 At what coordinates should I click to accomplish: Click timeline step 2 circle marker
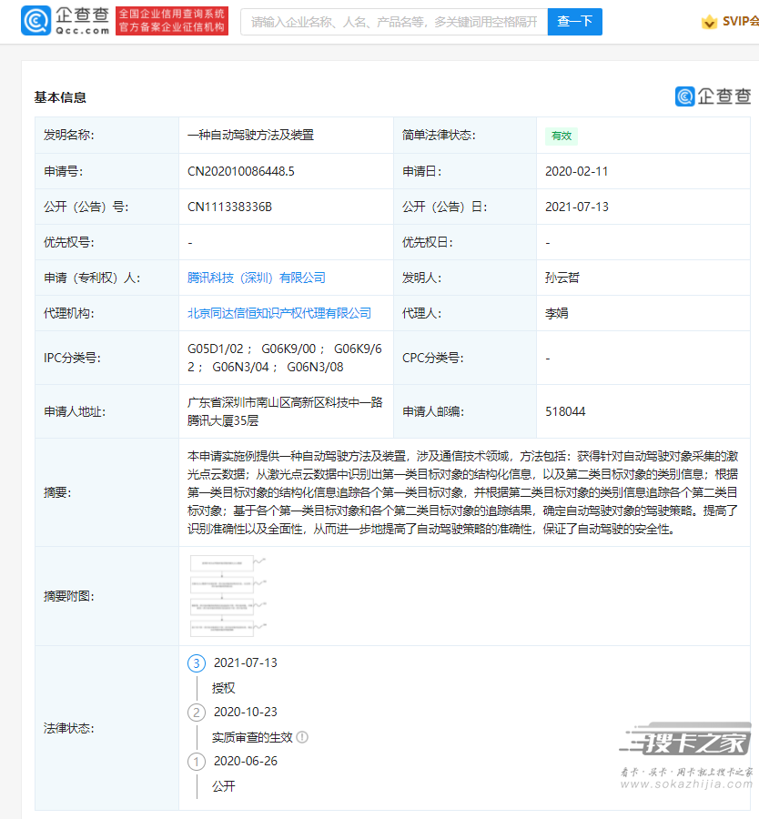coord(197,713)
